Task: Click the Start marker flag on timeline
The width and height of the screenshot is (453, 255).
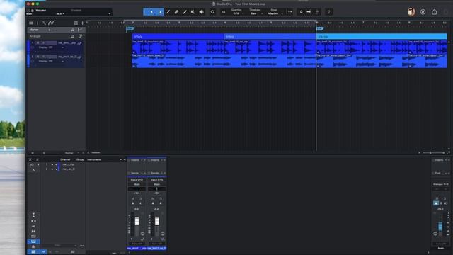Action: pyautogui.click(x=130, y=28)
